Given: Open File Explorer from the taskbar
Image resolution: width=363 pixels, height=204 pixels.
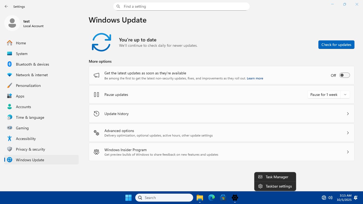Looking at the screenshot, I should [x=200, y=198].
